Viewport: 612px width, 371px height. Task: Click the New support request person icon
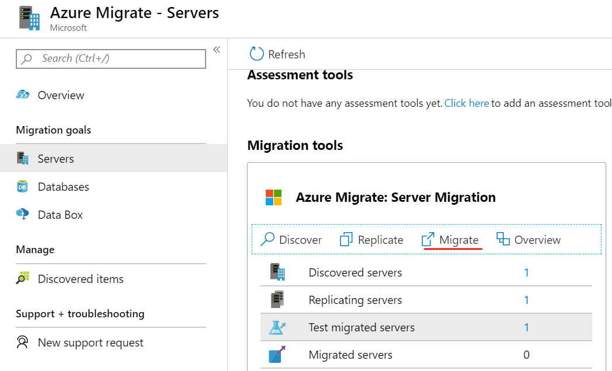coord(22,342)
